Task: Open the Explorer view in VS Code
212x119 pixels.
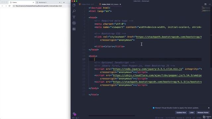Action: click(x=74, y=5)
